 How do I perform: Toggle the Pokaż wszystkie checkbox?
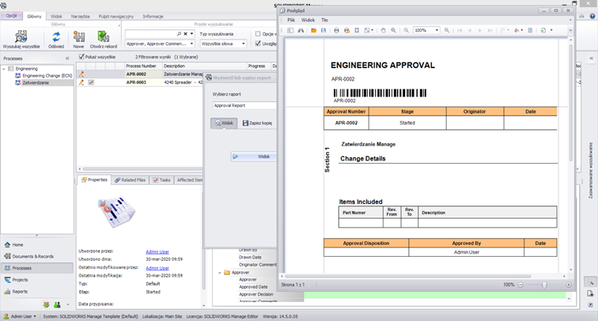pyautogui.click(x=81, y=57)
